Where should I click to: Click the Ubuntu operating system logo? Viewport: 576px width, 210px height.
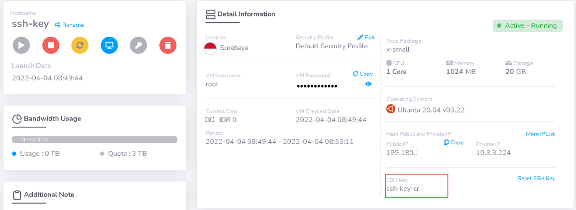pyautogui.click(x=390, y=109)
